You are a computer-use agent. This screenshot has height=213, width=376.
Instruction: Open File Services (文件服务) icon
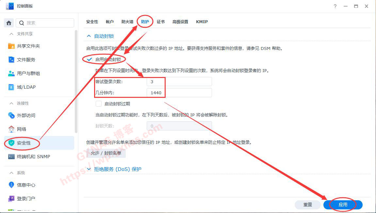(11, 60)
